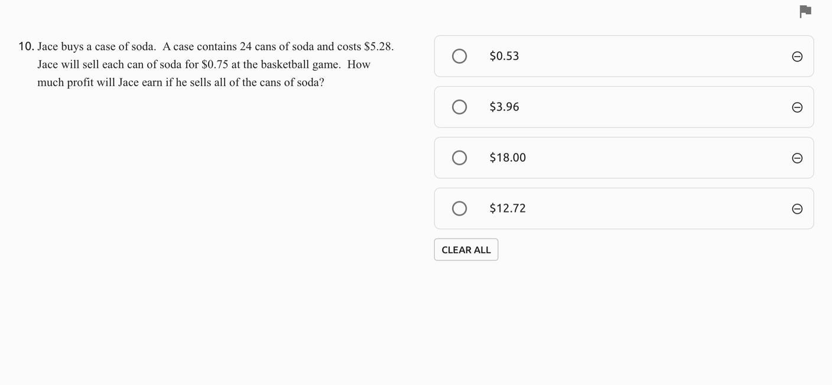Screen dimensions: 832x385
Task: Click the $12.72 answer label text
Action: point(508,208)
